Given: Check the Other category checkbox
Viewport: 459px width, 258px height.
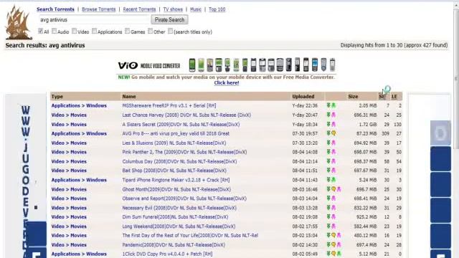Looking at the screenshot, I should 150,31.
